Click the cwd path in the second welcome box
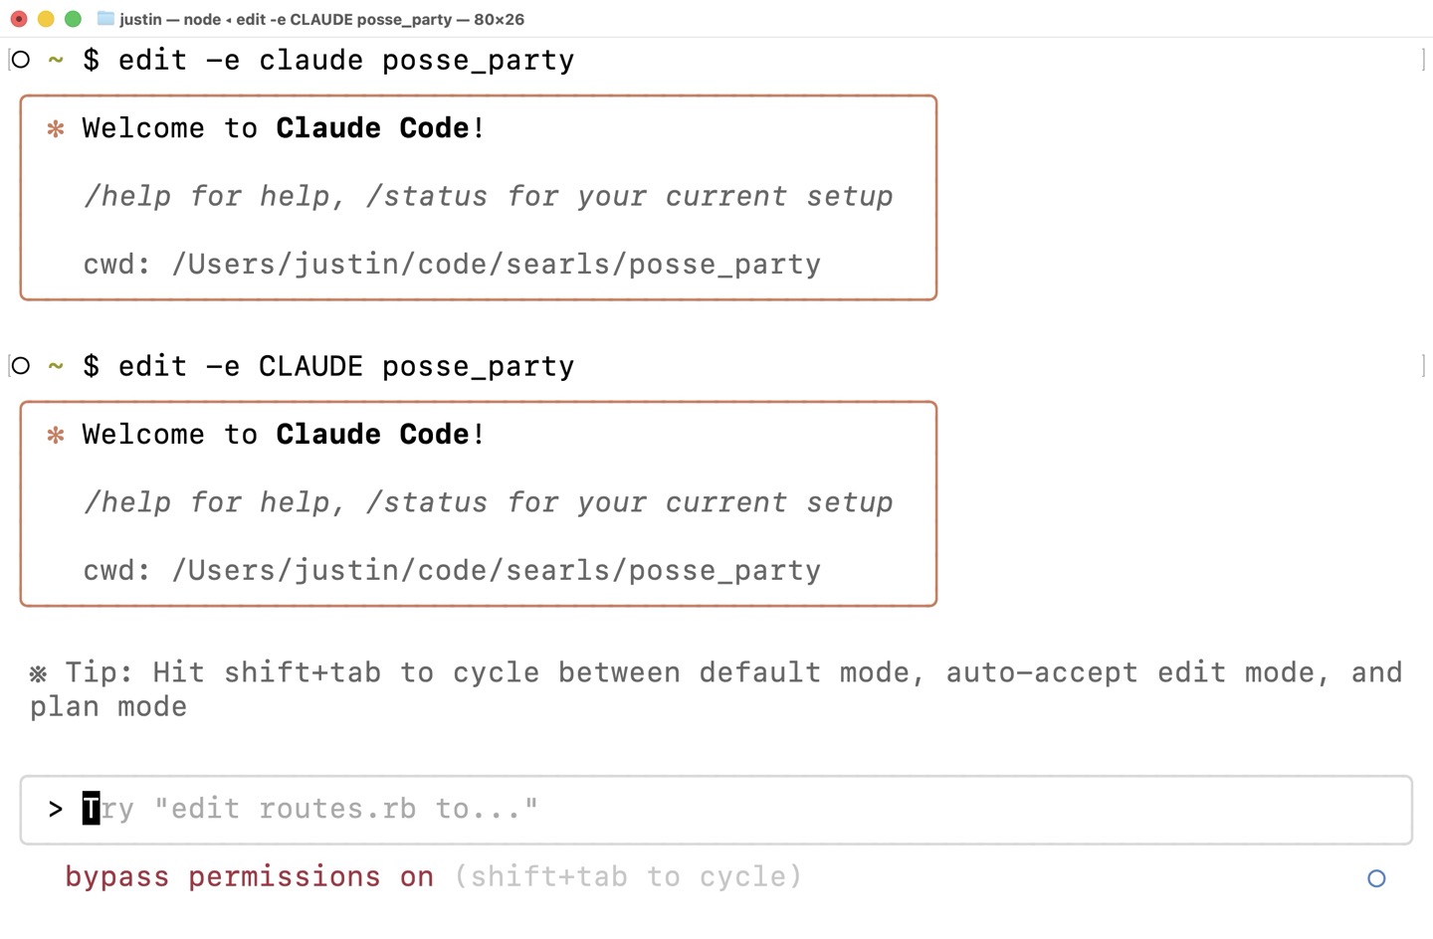Screen dimensions: 1433x939 tap(496, 571)
